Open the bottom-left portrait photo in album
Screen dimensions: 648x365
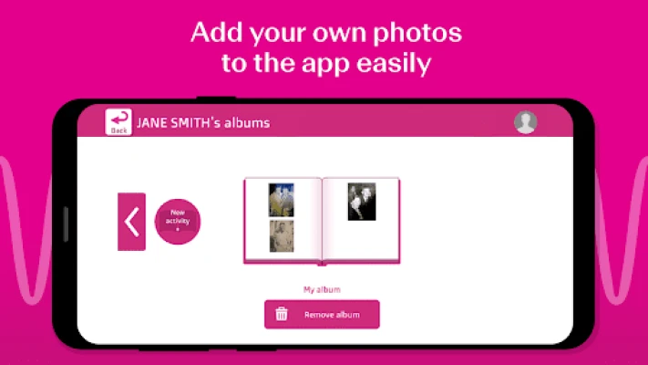coord(282,236)
